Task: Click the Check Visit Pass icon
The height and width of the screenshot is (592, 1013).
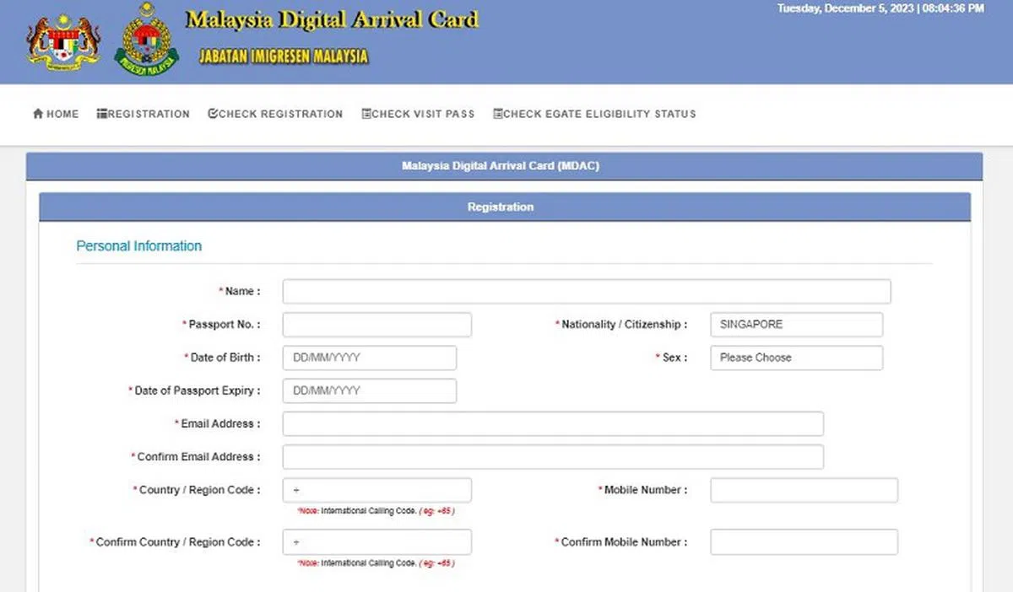Action: click(x=366, y=114)
